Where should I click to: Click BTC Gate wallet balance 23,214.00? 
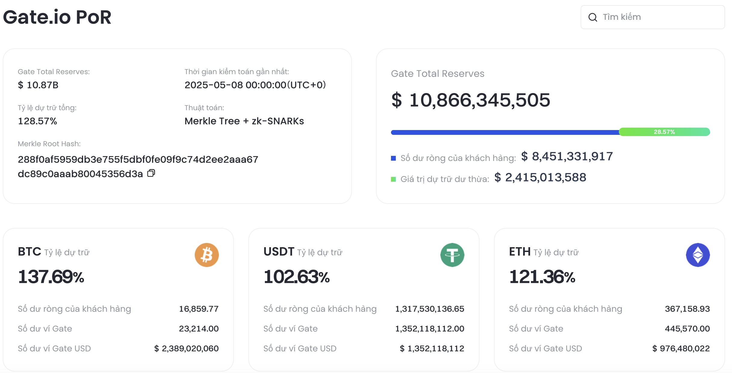199,329
